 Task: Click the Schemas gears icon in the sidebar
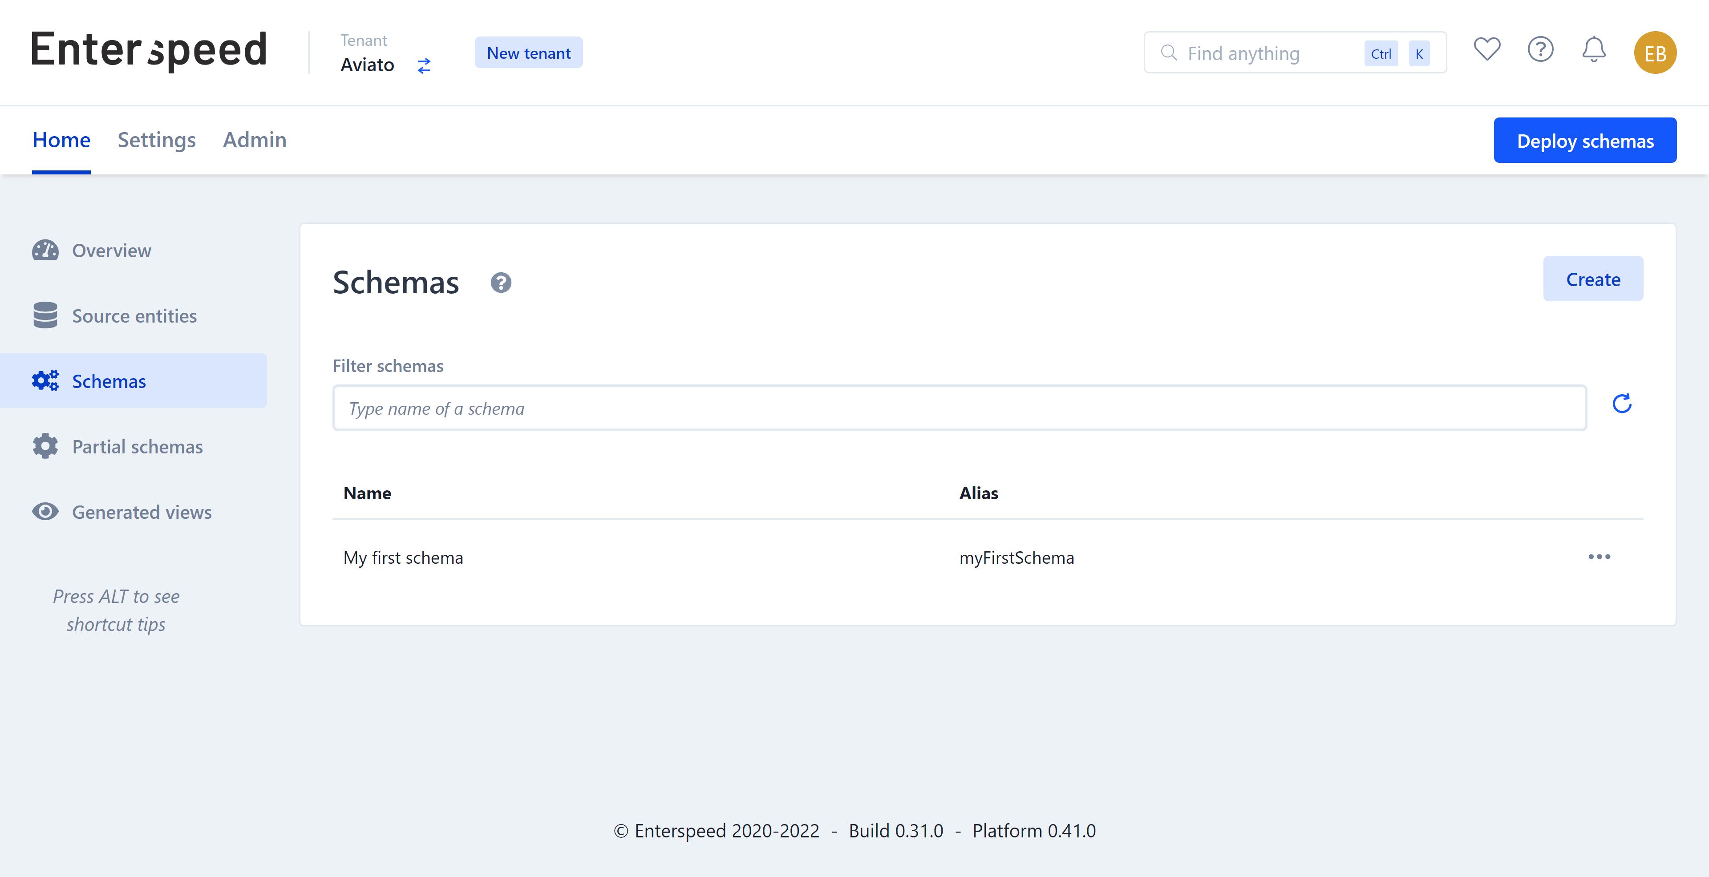[45, 381]
